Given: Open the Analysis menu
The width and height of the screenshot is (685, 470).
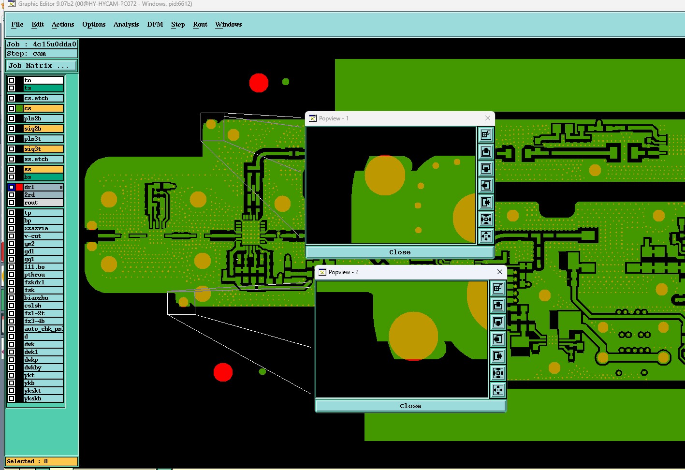Looking at the screenshot, I should (x=126, y=24).
